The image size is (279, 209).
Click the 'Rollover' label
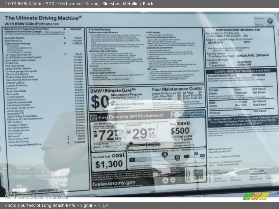pos(215,113)
